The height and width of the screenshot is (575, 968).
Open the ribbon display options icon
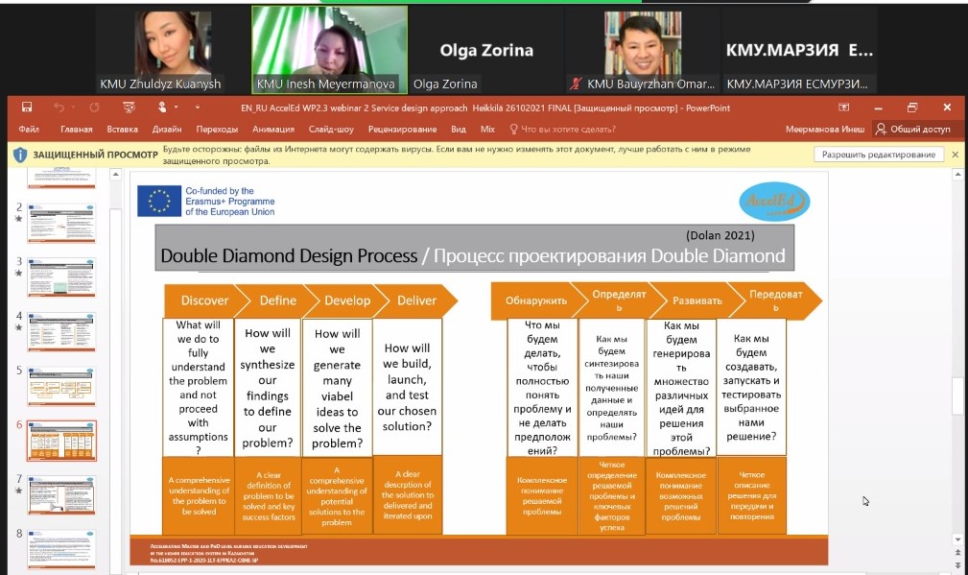click(843, 108)
